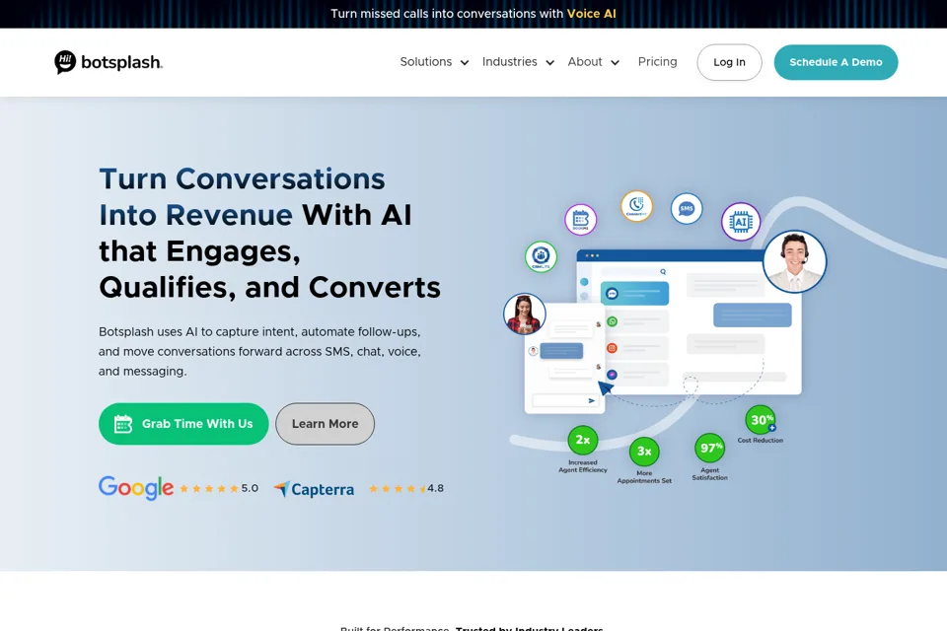Click the calendar icon in Grab Time button
The width and height of the screenshot is (947, 631).
tap(123, 424)
